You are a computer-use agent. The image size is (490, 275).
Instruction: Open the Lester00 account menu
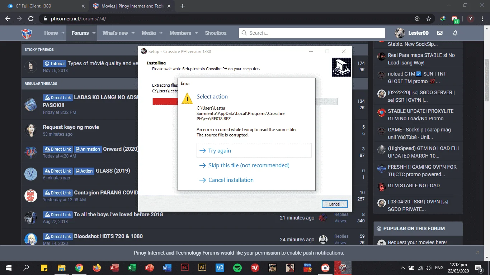[418, 33]
